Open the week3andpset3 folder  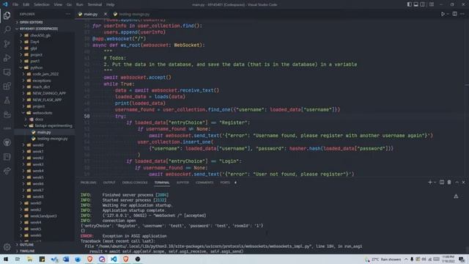(x=45, y=216)
